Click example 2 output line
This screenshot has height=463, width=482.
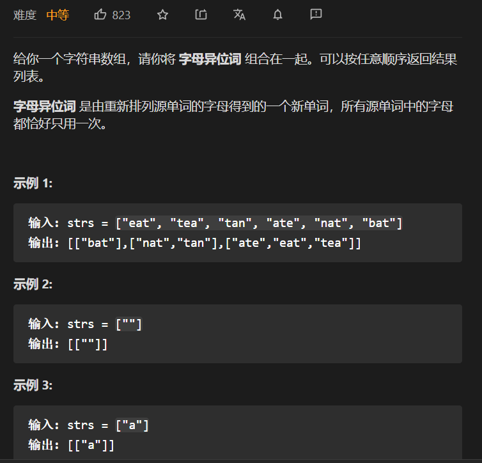[68, 344]
